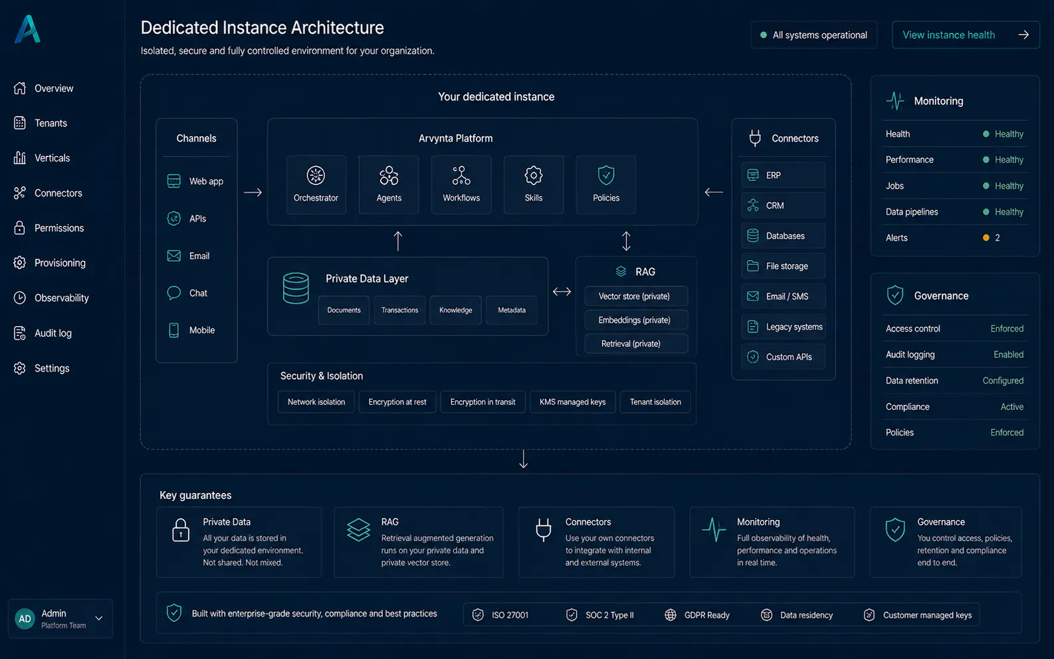Click the Data pipelines Healthy status

pos(1003,212)
